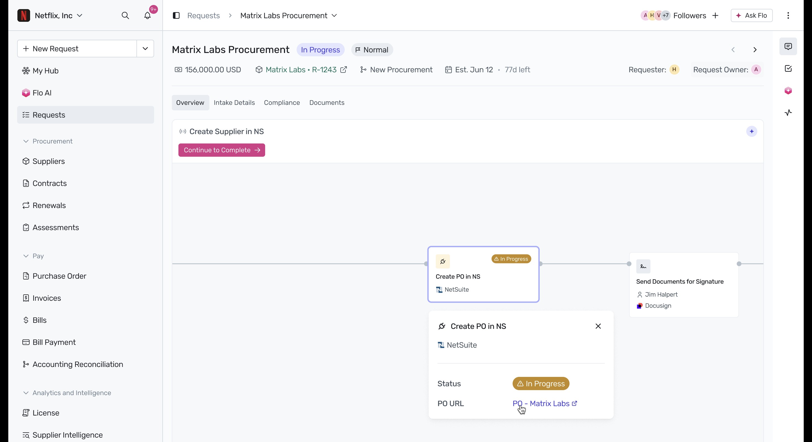Open the tasks checkbox panel icon
Image resolution: width=812 pixels, height=442 pixels.
[x=788, y=69]
